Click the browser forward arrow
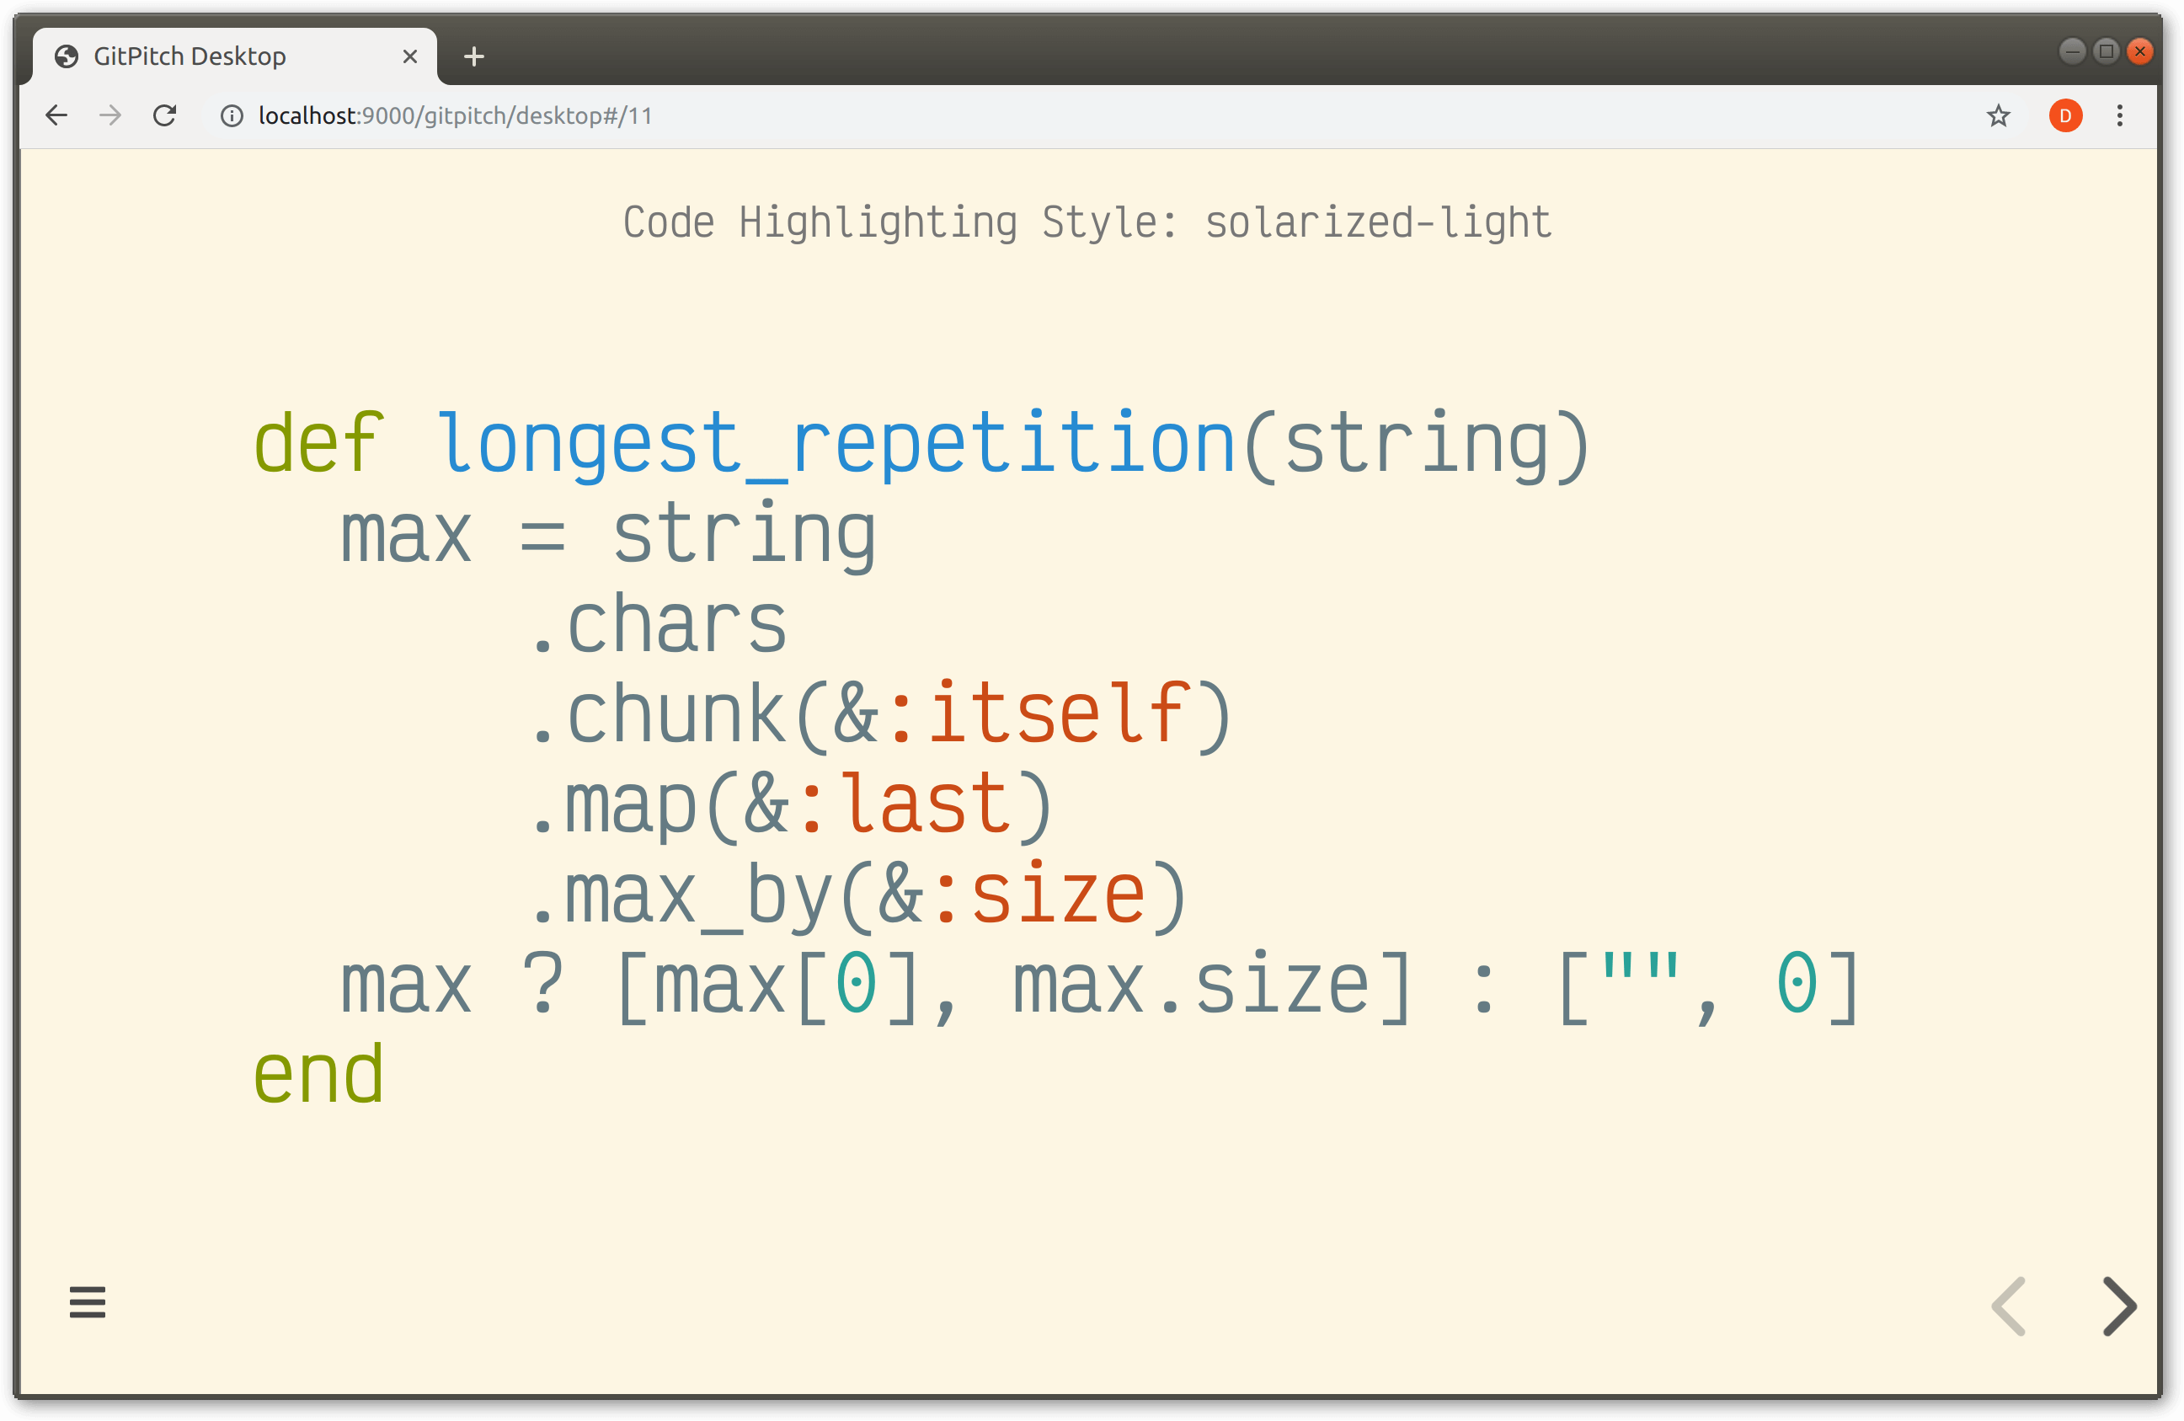The image size is (2184, 1421). click(110, 115)
